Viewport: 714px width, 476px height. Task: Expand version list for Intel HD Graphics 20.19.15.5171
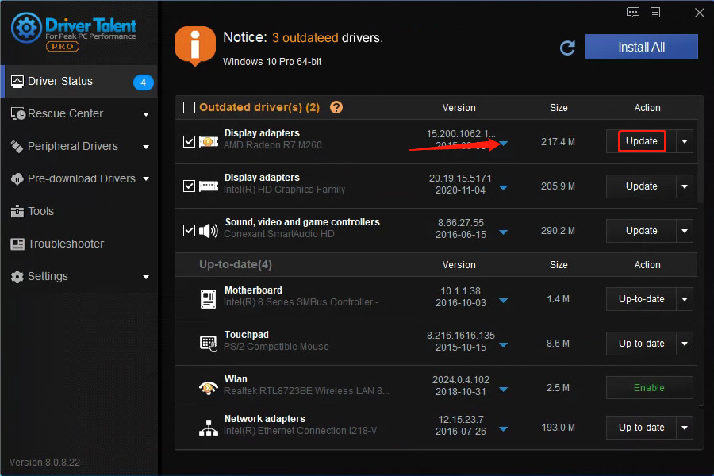503,188
